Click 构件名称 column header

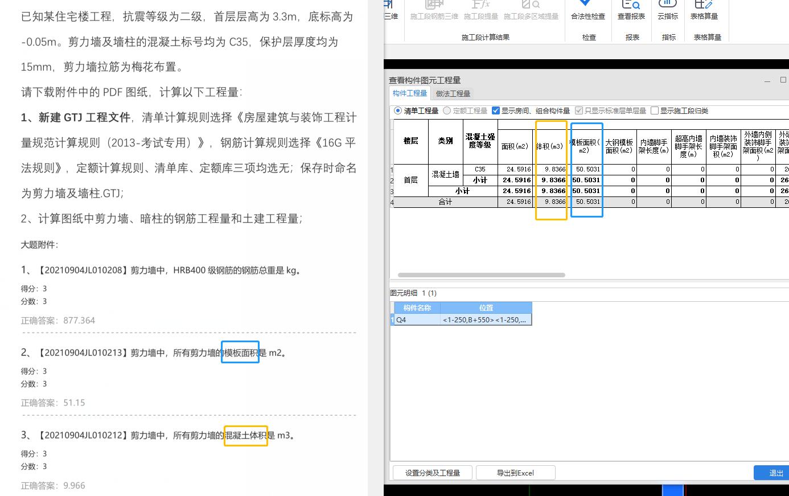pos(417,308)
